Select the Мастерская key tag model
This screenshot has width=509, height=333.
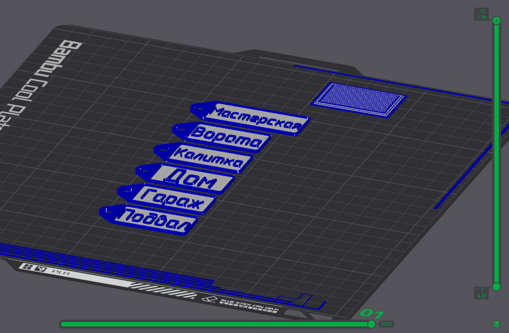coord(251,118)
